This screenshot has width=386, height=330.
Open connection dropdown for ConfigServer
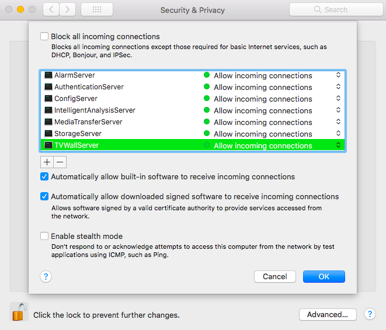pos(338,99)
